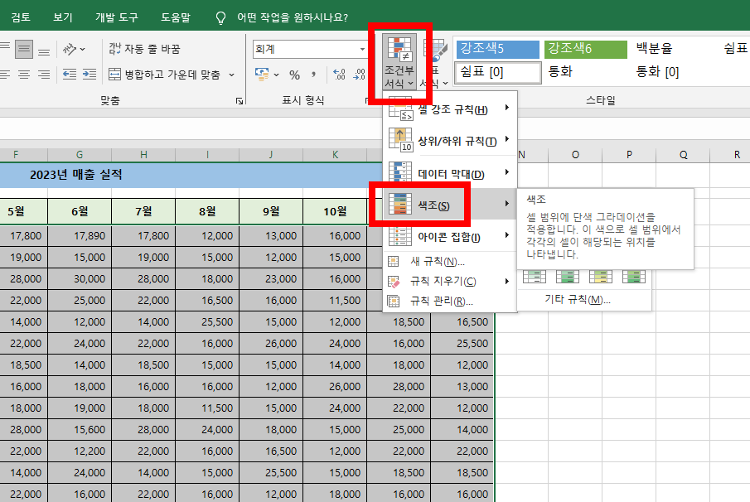Viewport: 750px width, 502px height.
Task: Click 기타 규칙(M)... in color scale submenu
Action: 578,300
